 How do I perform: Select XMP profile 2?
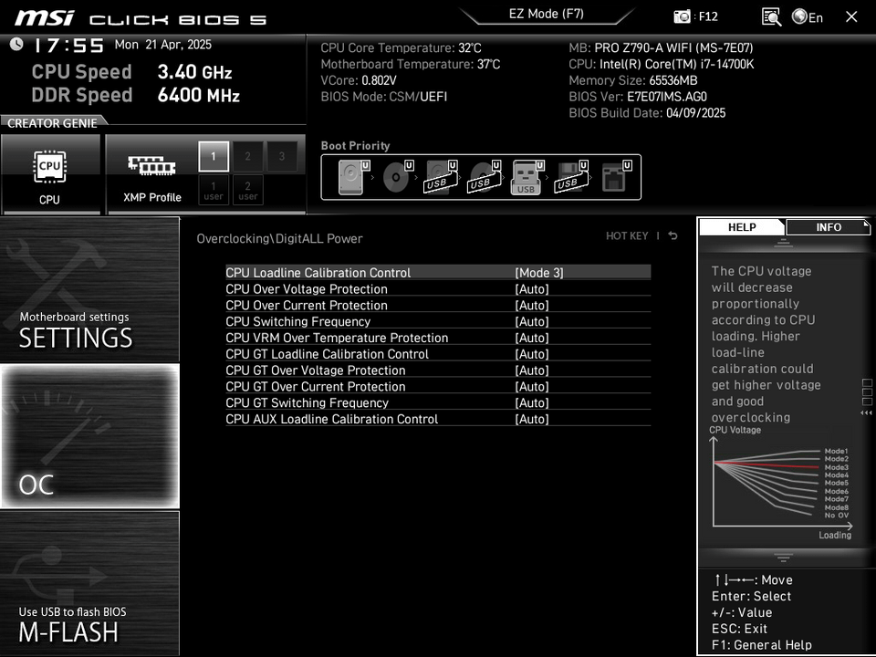tap(247, 156)
